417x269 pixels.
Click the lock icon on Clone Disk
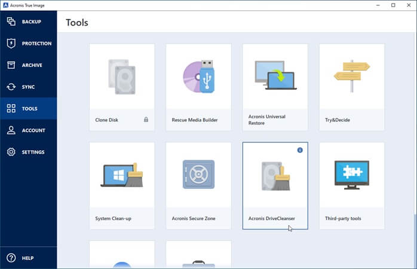click(x=146, y=120)
